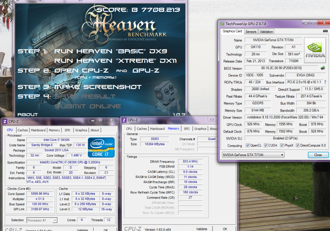Viewport: 330px width, 231px height.
Task: Open Caches tab in Memory CPU-Z window
Action: click(x=142, y=129)
